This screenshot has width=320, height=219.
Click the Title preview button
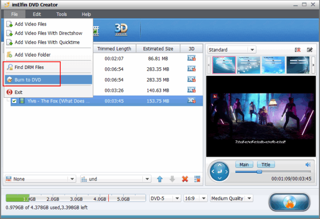(266, 165)
